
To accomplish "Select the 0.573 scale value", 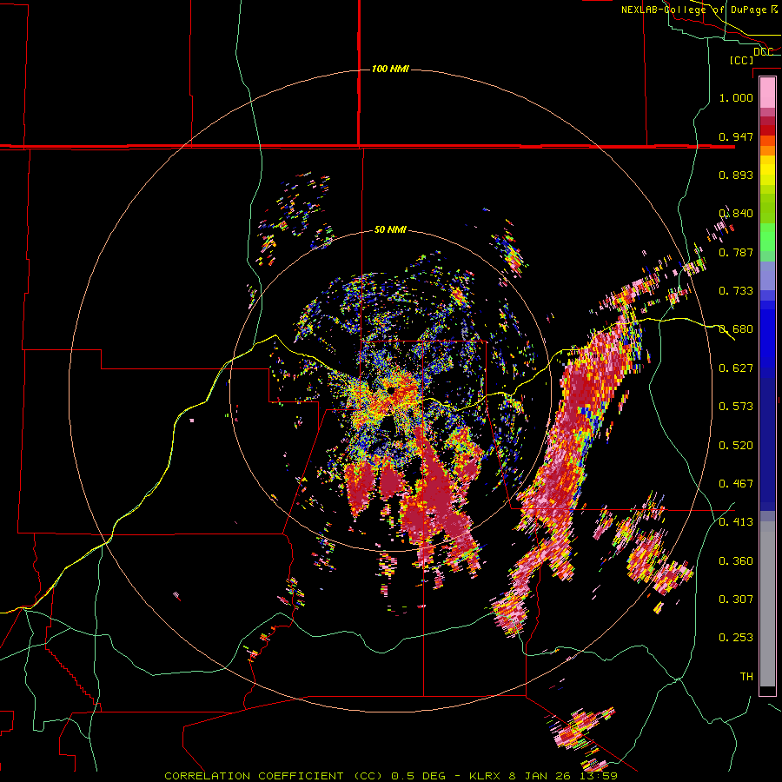I will [x=736, y=407].
